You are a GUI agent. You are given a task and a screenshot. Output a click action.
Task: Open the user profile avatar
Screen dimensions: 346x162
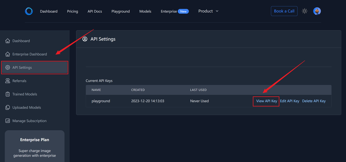click(x=317, y=11)
